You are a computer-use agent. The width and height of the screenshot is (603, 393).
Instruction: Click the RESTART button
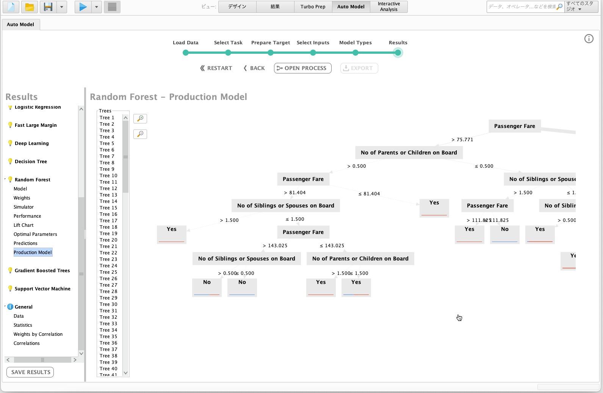216,68
